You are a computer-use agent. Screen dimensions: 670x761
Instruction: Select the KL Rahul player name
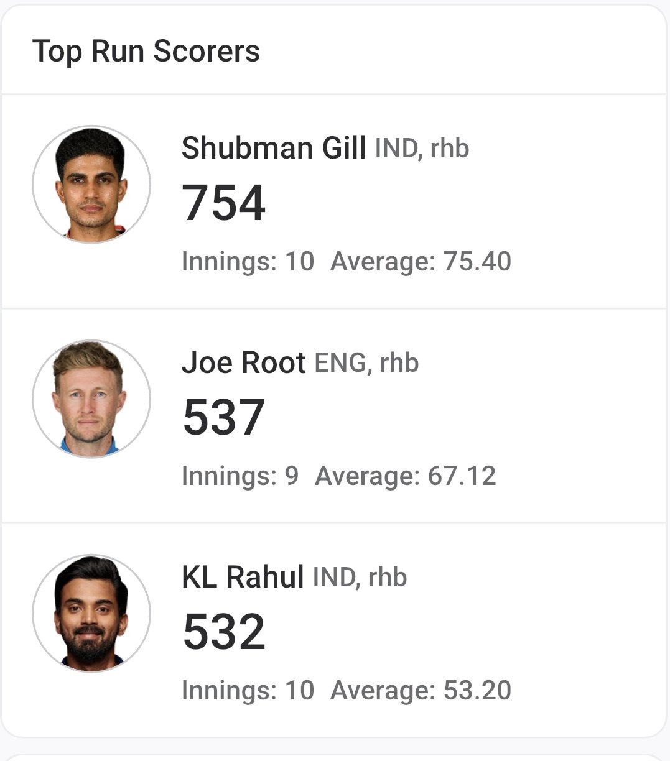tap(243, 577)
